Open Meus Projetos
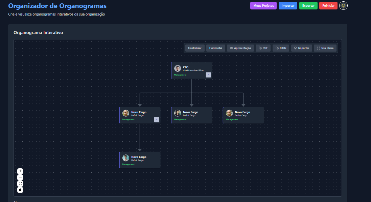 263,5
